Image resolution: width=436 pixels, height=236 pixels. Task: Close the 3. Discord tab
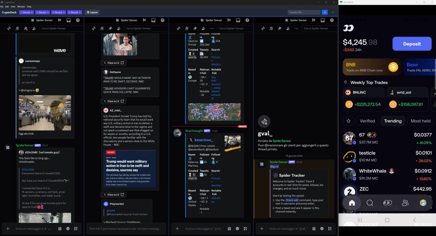click(64, 12)
